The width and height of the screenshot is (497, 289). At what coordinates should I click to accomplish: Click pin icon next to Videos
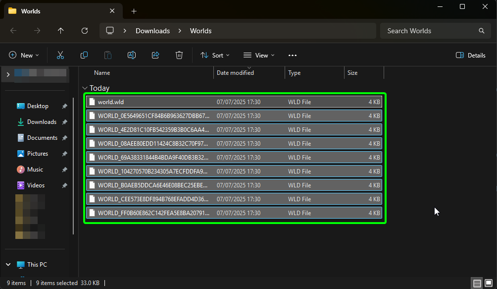pos(65,185)
